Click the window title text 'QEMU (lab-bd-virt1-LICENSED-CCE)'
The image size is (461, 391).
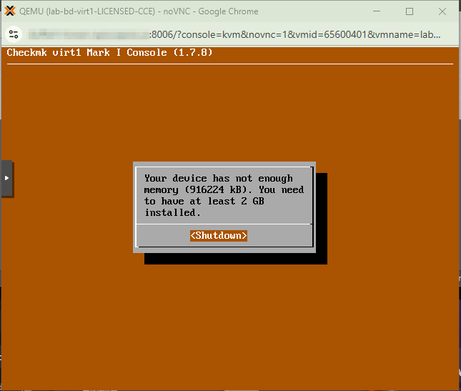[x=93, y=11]
